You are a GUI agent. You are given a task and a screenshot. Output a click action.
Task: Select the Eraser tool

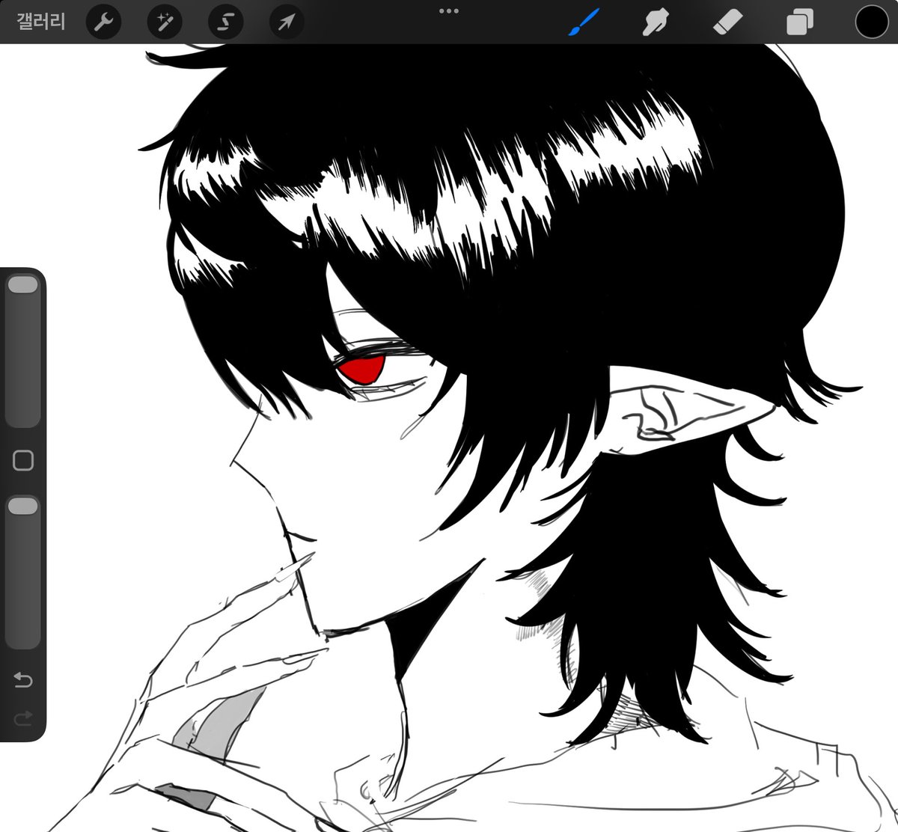(x=727, y=22)
